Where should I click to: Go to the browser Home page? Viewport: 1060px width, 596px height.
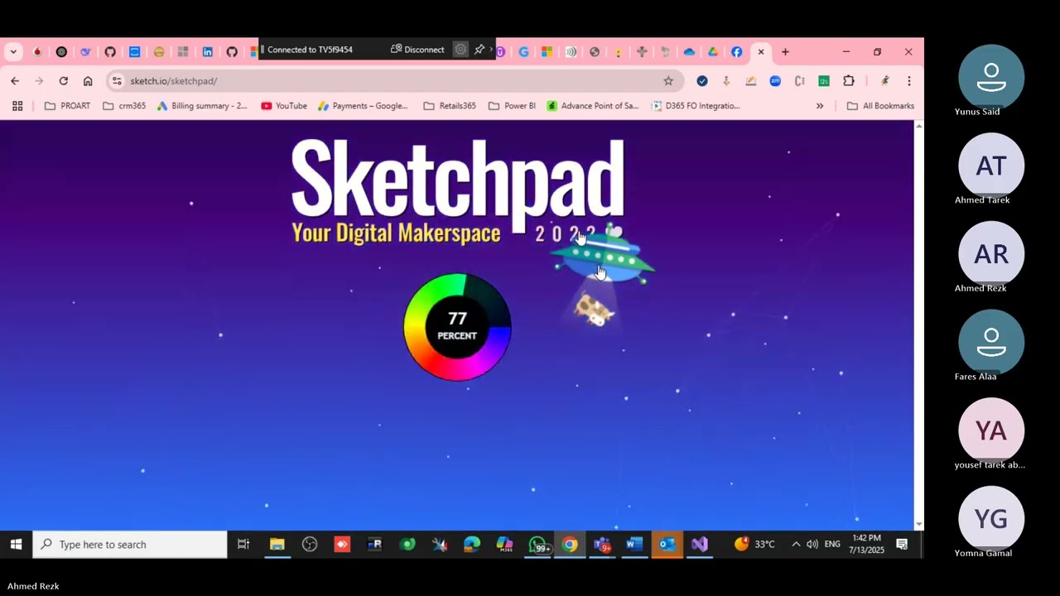[x=88, y=81]
